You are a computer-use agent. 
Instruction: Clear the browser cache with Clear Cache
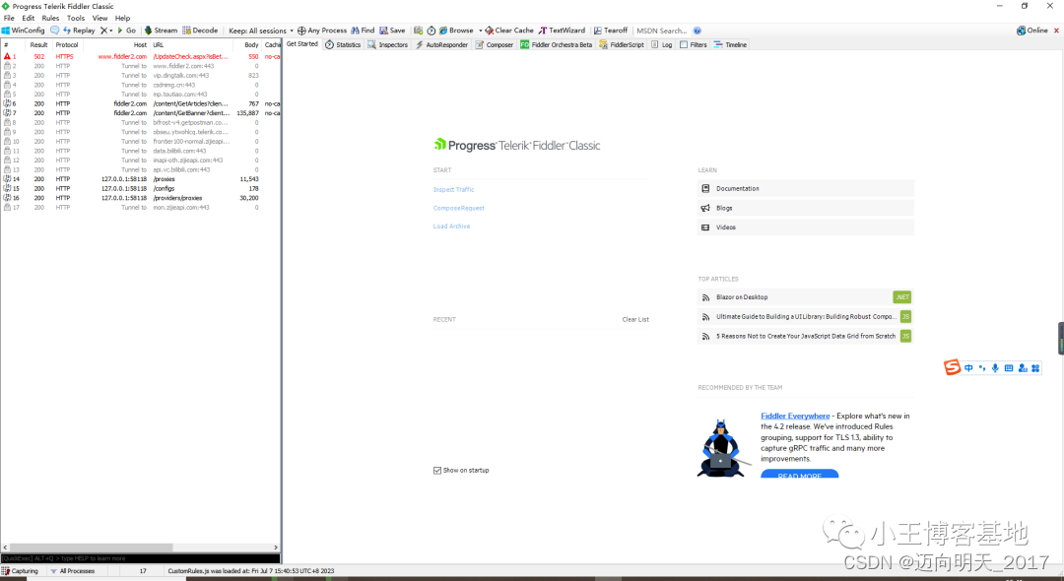[509, 31]
